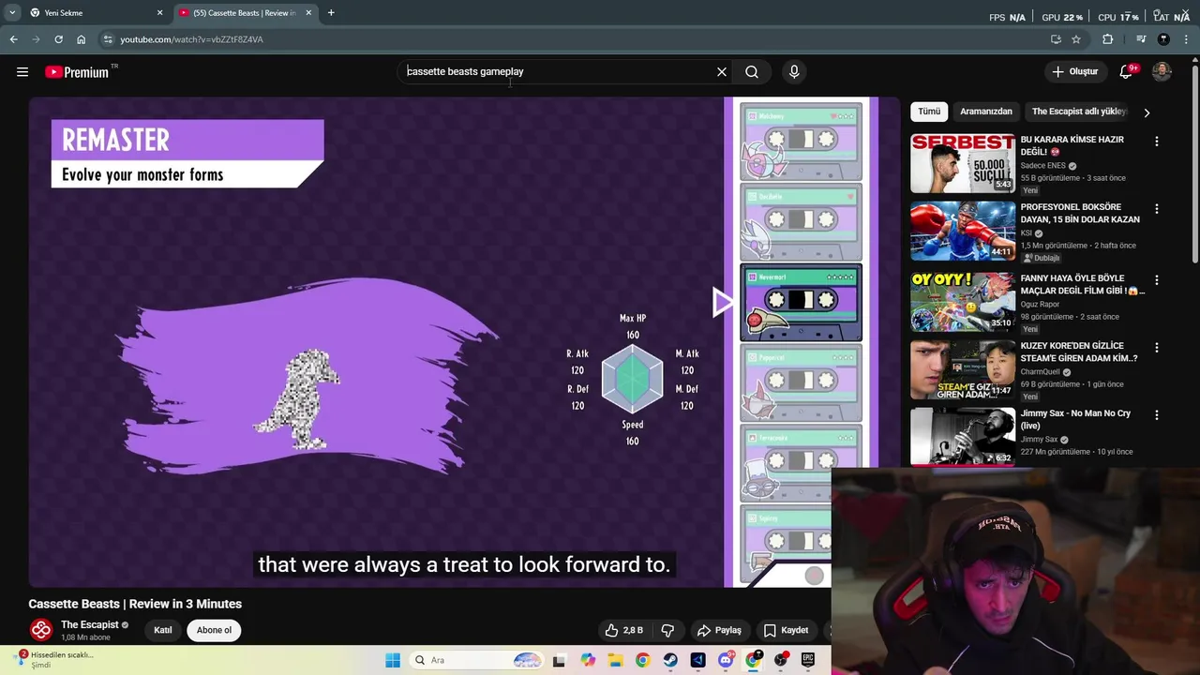Launch Steam from the taskbar
This screenshot has height=675, width=1200.
tap(670, 660)
